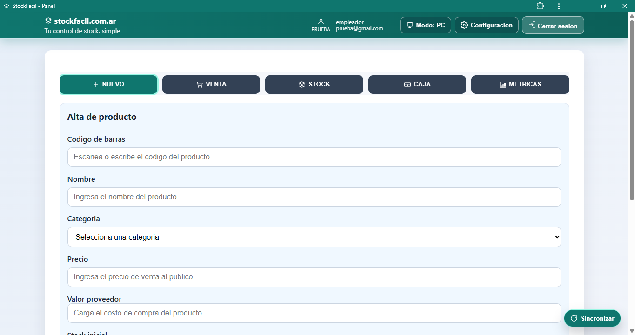This screenshot has width=635, height=335.
Task: Click the vertical page scrollbar thumb
Action: pos(632,111)
